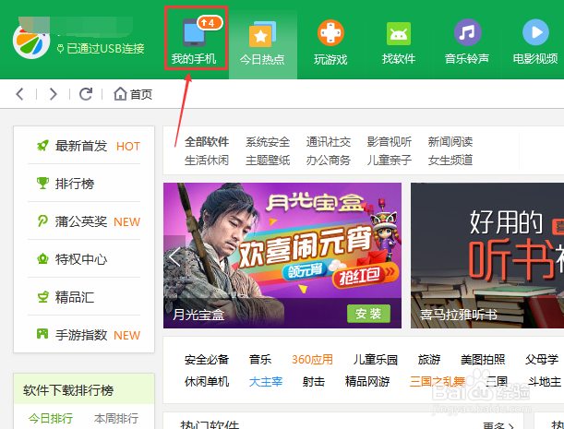Screen dimensions: 564x429
Task: Select the 新闻阅读 category
Action: 450,142
